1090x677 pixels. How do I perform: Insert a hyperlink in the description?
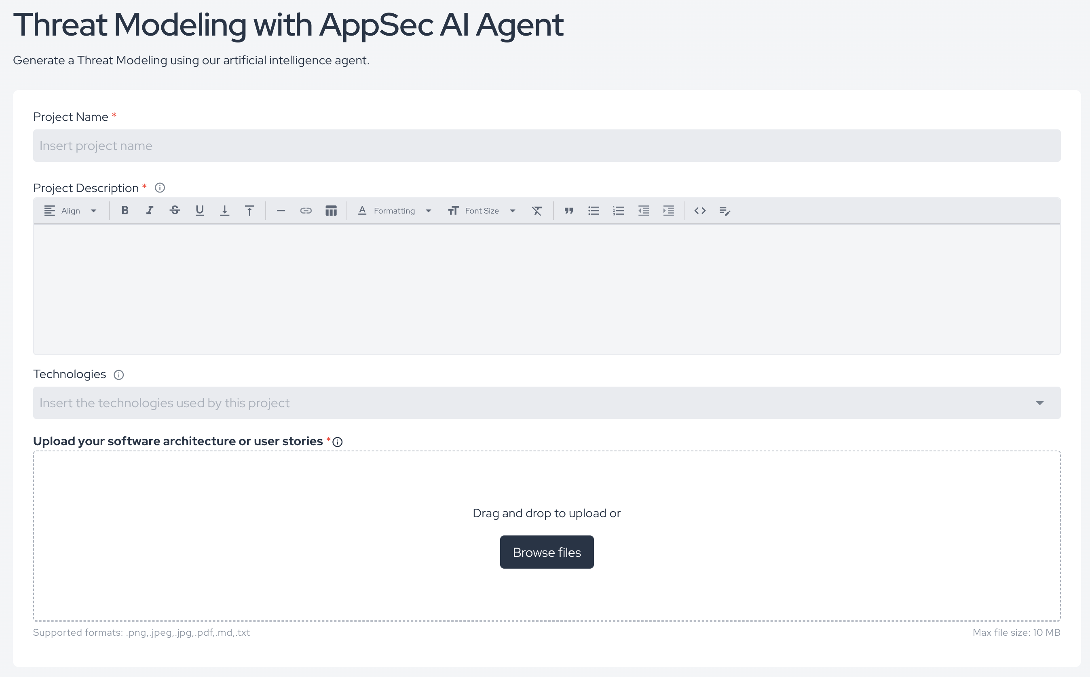pyautogui.click(x=306, y=210)
